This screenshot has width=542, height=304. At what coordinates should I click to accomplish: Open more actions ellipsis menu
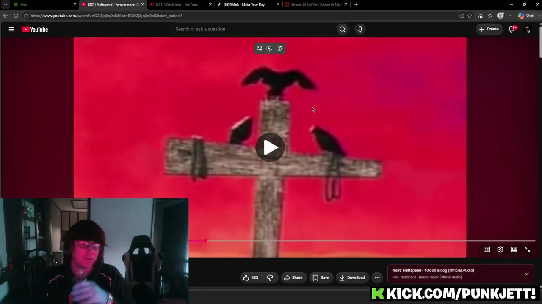377,277
